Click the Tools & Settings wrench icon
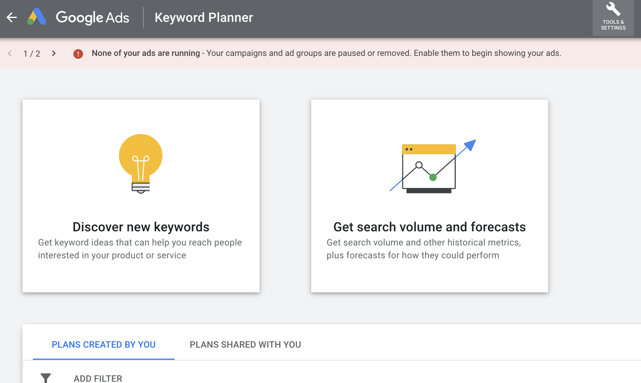The width and height of the screenshot is (641, 383). point(613,10)
